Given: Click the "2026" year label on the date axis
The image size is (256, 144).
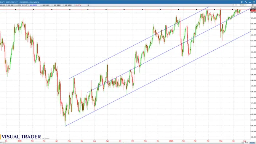Looking at the screenshot, I should point(171,141).
